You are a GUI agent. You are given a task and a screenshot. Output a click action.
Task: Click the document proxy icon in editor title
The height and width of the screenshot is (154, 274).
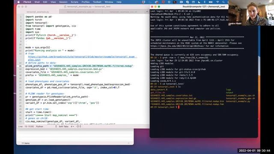click(65, 7)
